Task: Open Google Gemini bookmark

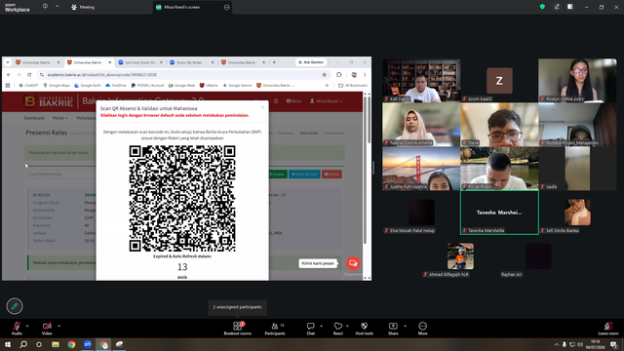Action: tap(237, 85)
